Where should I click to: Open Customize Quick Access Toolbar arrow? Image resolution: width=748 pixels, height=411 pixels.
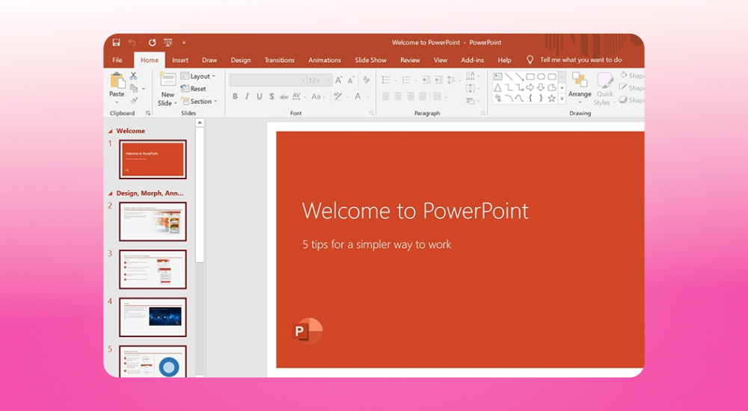coord(184,43)
